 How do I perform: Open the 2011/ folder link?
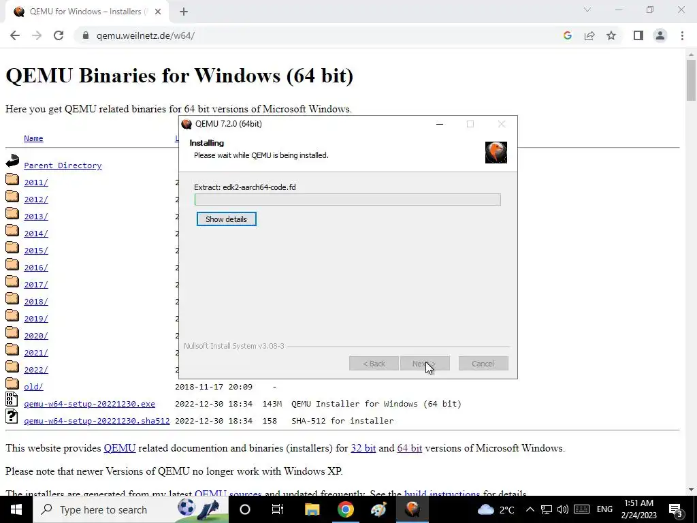click(36, 183)
